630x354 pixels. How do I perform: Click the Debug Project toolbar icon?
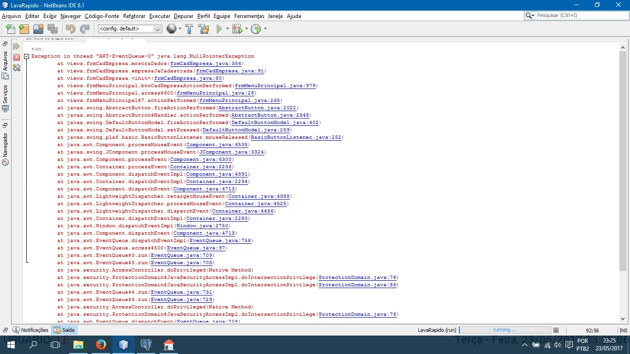click(x=237, y=29)
